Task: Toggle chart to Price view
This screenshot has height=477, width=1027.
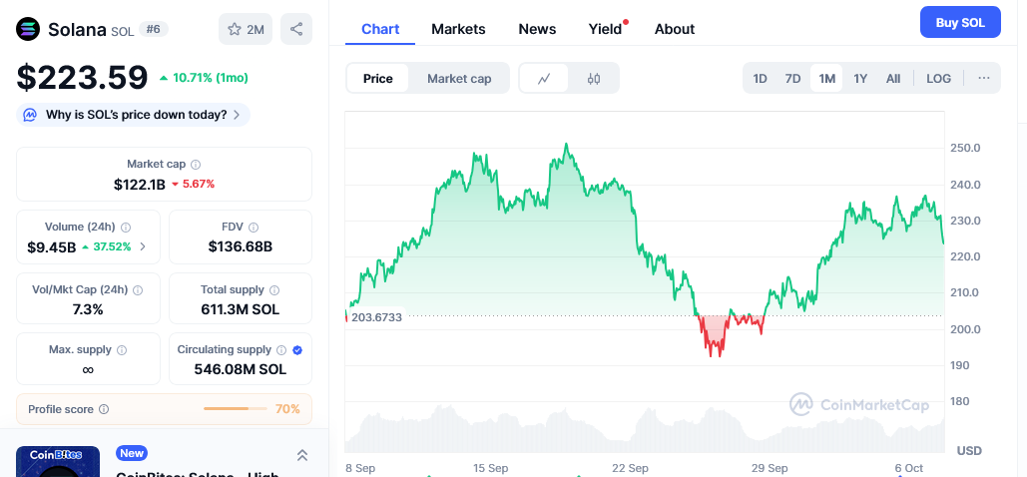Action: coord(378,79)
